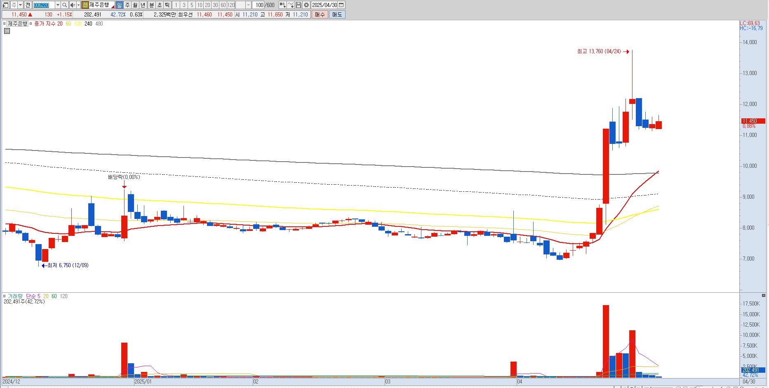The image size is (769, 388).
Task: Click the 매수 buy button
Action: tap(320, 14)
